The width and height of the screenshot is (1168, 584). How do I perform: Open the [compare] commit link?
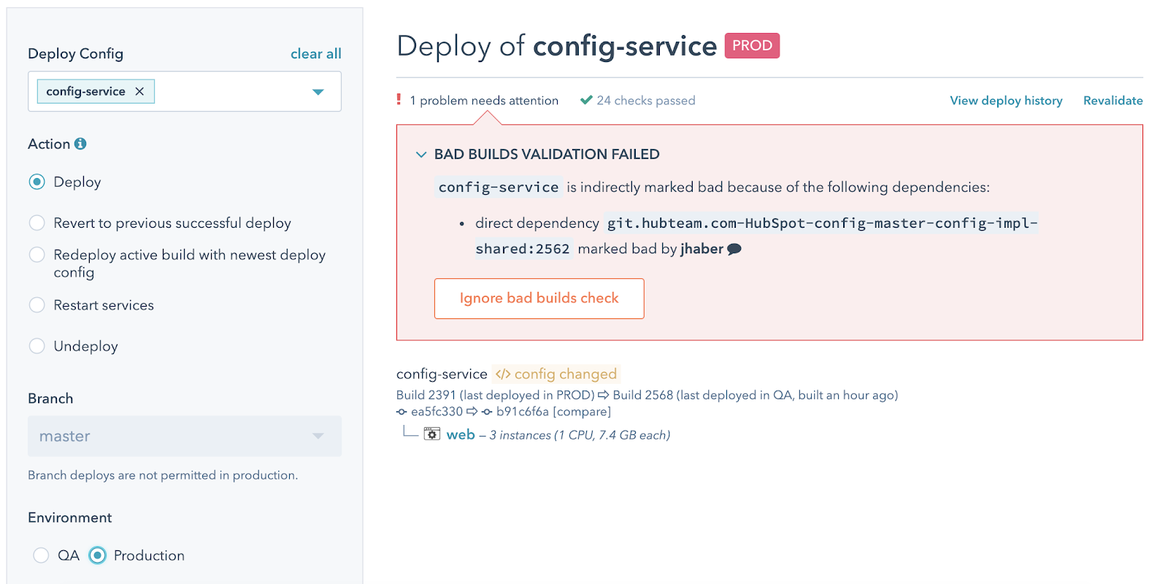[x=582, y=412]
